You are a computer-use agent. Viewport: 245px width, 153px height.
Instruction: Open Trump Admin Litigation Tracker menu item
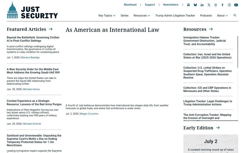175,16
